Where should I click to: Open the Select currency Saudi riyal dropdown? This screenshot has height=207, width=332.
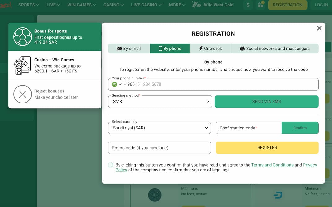pos(159,128)
